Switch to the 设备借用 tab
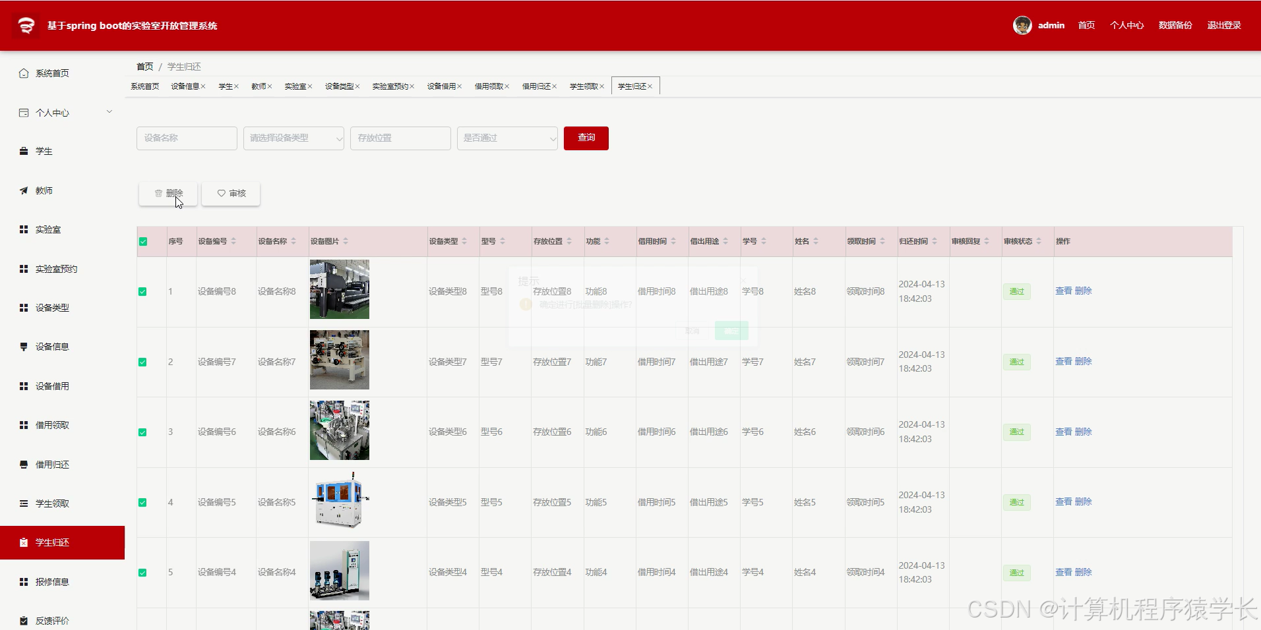The image size is (1261, 630). [441, 86]
